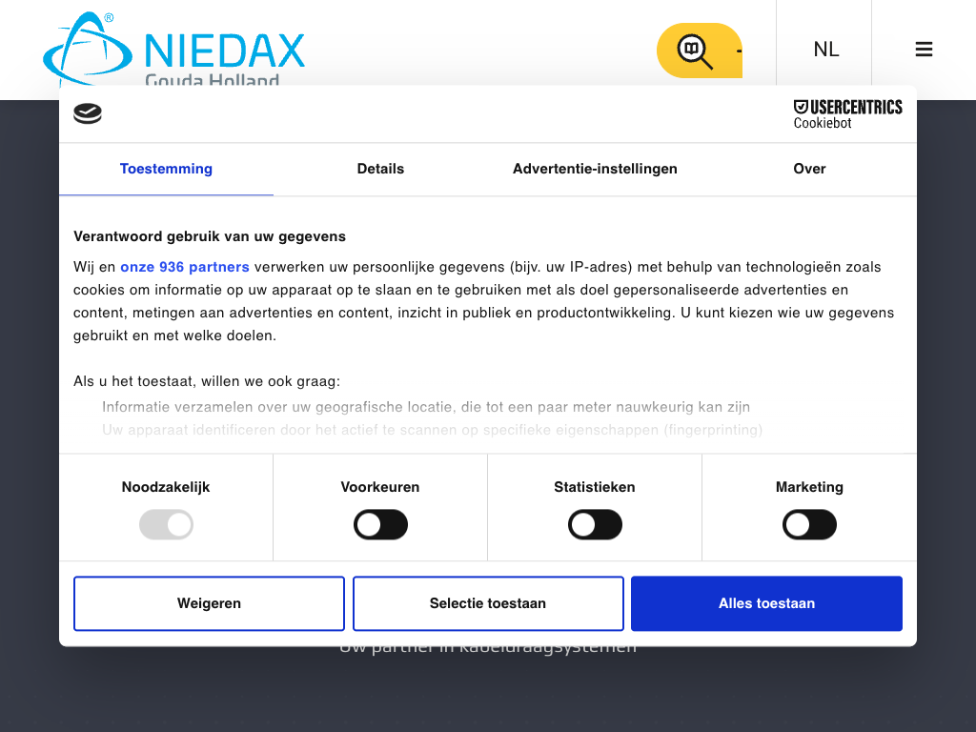The width and height of the screenshot is (976, 732).
Task: Open the hamburger menu icon
Action: pyautogui.click(x=924, y=50)
